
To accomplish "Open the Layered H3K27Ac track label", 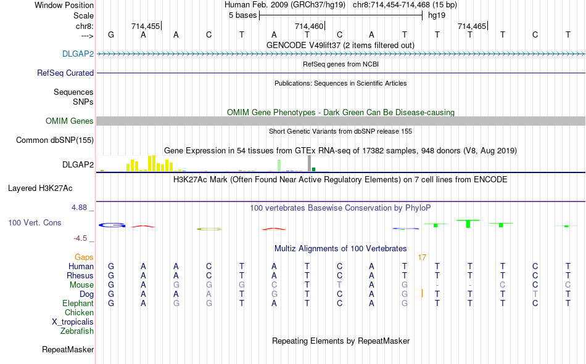I will tap(40, 188).
